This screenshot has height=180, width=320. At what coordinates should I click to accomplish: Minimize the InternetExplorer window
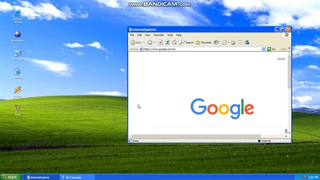pos(277,29)
